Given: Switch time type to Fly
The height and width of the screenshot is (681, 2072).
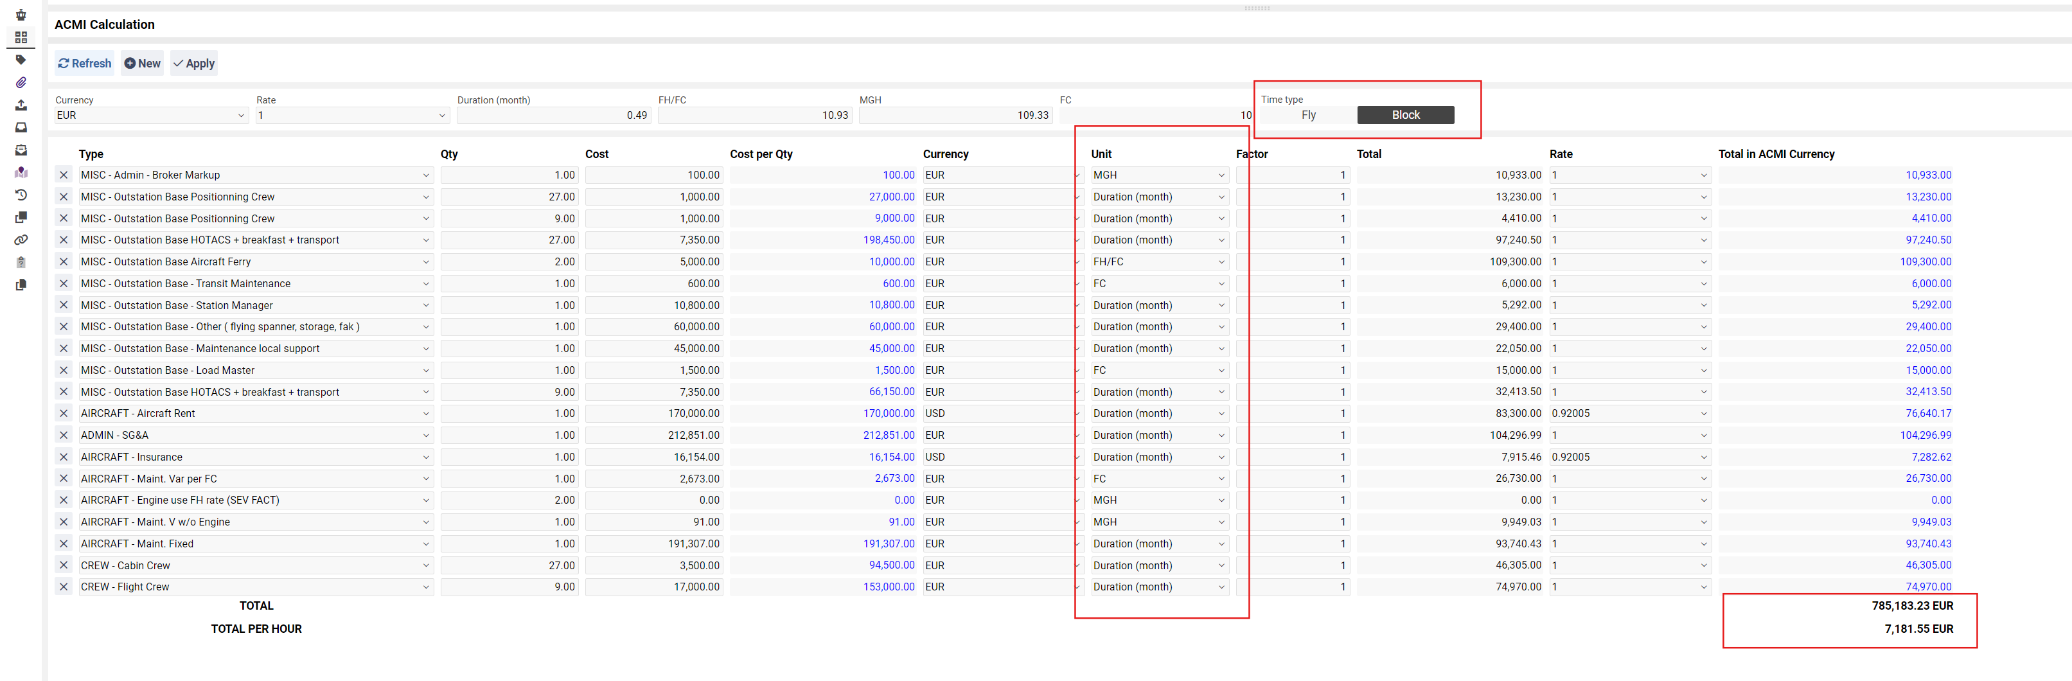Looking at the screenshot, I should click(1308, 115).
